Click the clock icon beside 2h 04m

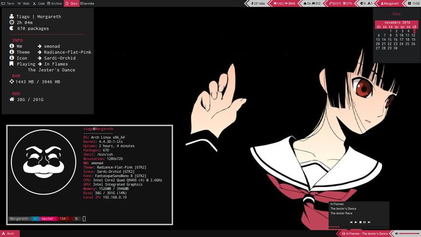pyautogui.click(x=11, y=22)
